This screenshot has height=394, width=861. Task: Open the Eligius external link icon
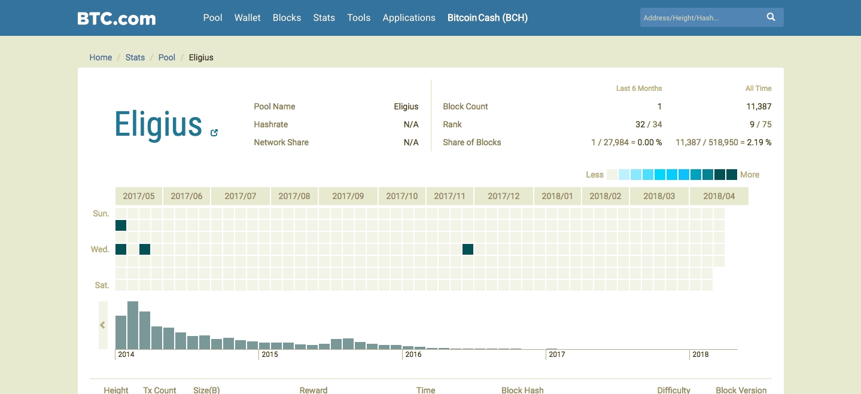coord(214,133)
